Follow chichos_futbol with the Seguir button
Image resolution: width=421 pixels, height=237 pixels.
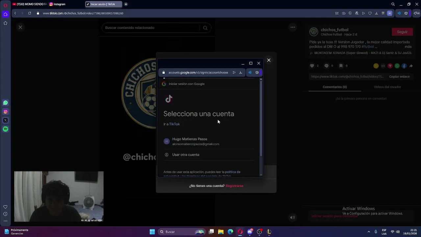(x=402, y=32)
